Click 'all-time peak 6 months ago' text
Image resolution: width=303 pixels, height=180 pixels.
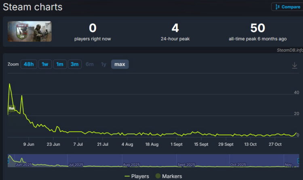tap(258, 39)
